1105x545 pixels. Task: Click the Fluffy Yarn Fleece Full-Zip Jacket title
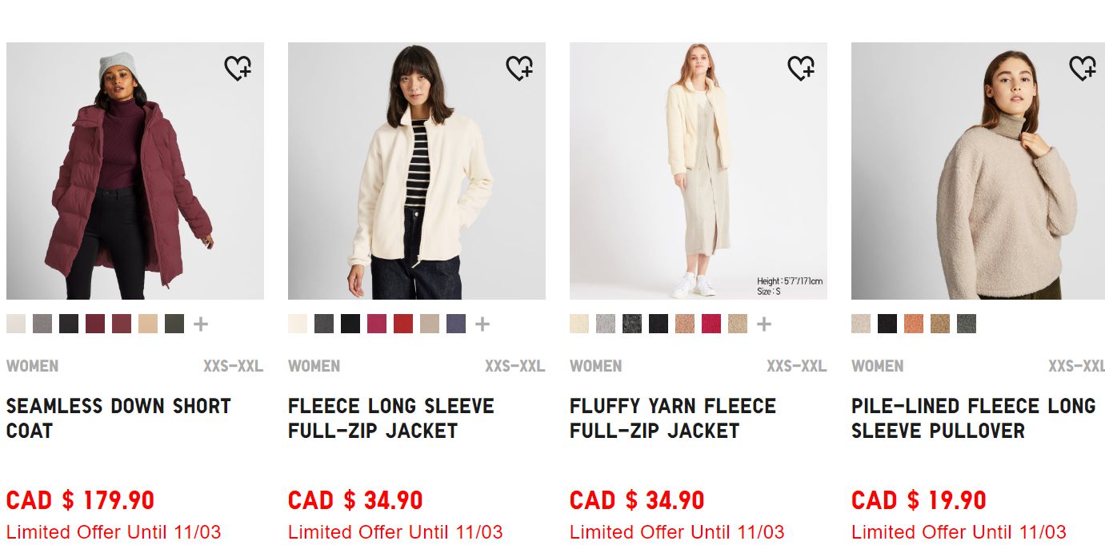point(673,418)
